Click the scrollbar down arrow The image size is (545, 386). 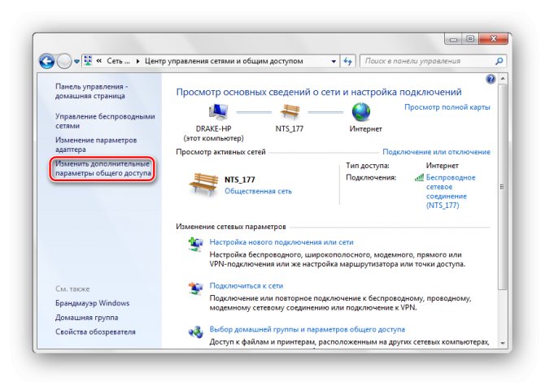(x=502, y=343)
